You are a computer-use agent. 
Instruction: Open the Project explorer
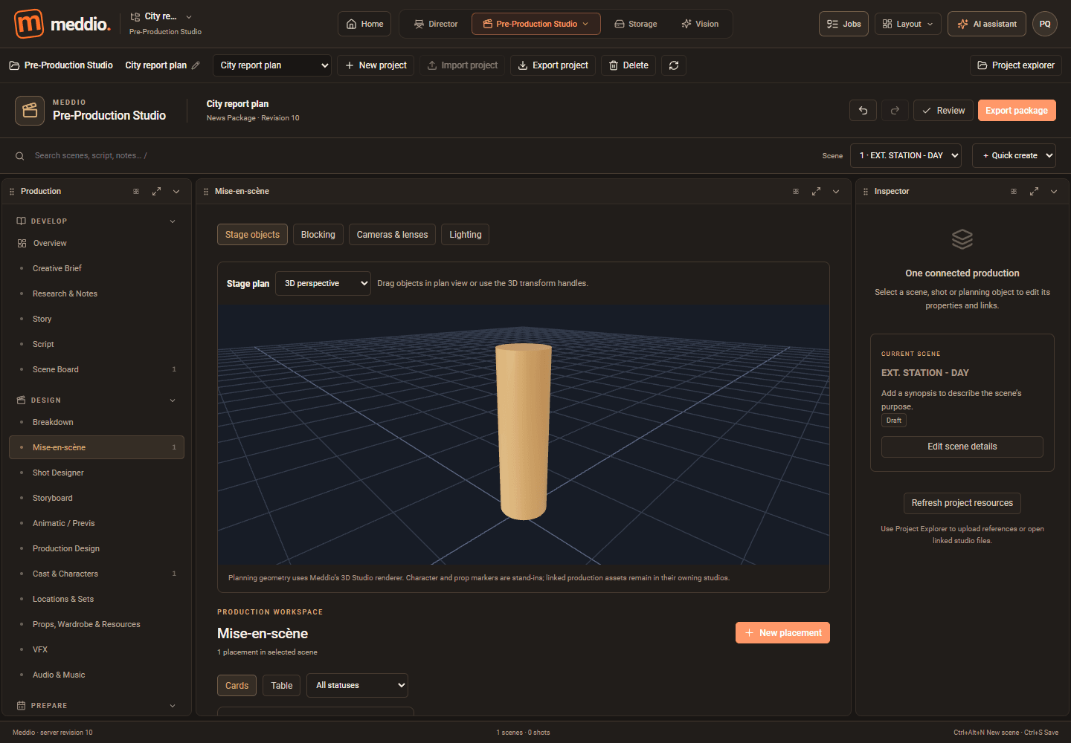click(x=1015, y=65)
